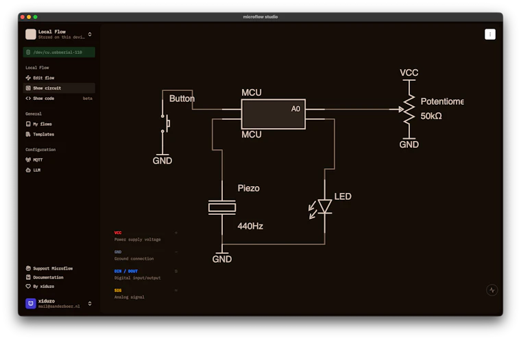The width and height of the screenshot is (521, 340).
Task: Click the GND label under the Button
Action: coord(162,161)
